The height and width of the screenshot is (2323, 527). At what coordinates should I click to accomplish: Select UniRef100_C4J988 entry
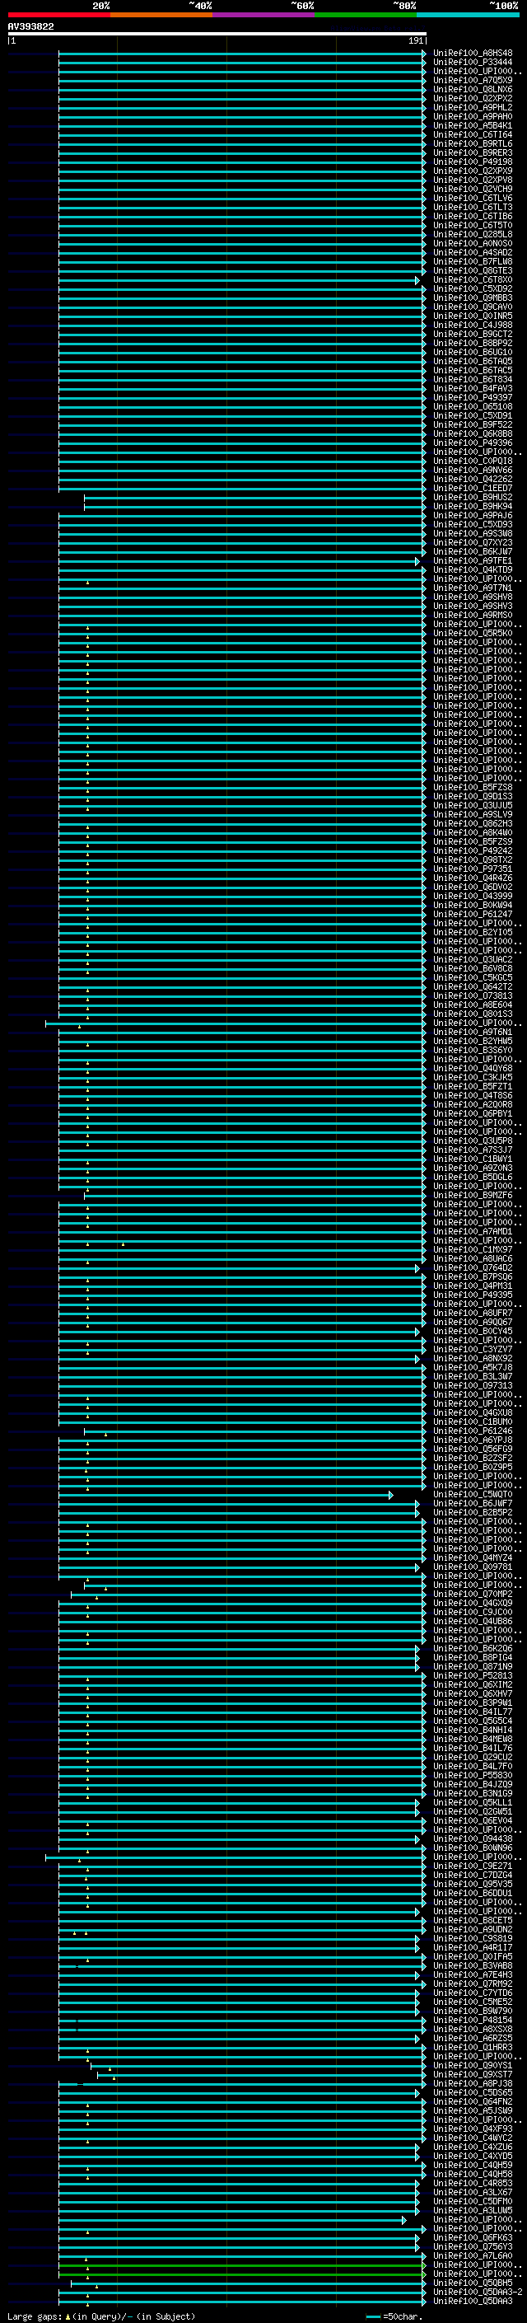coord(473,325)
